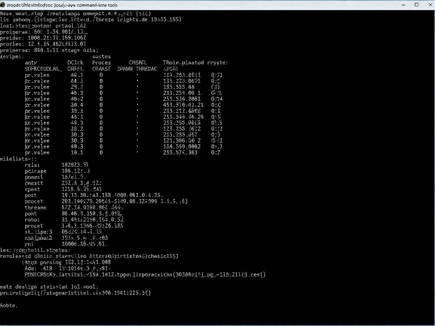Click the "threane" field name
Screen dimensions: 435x326
(36, 208)
